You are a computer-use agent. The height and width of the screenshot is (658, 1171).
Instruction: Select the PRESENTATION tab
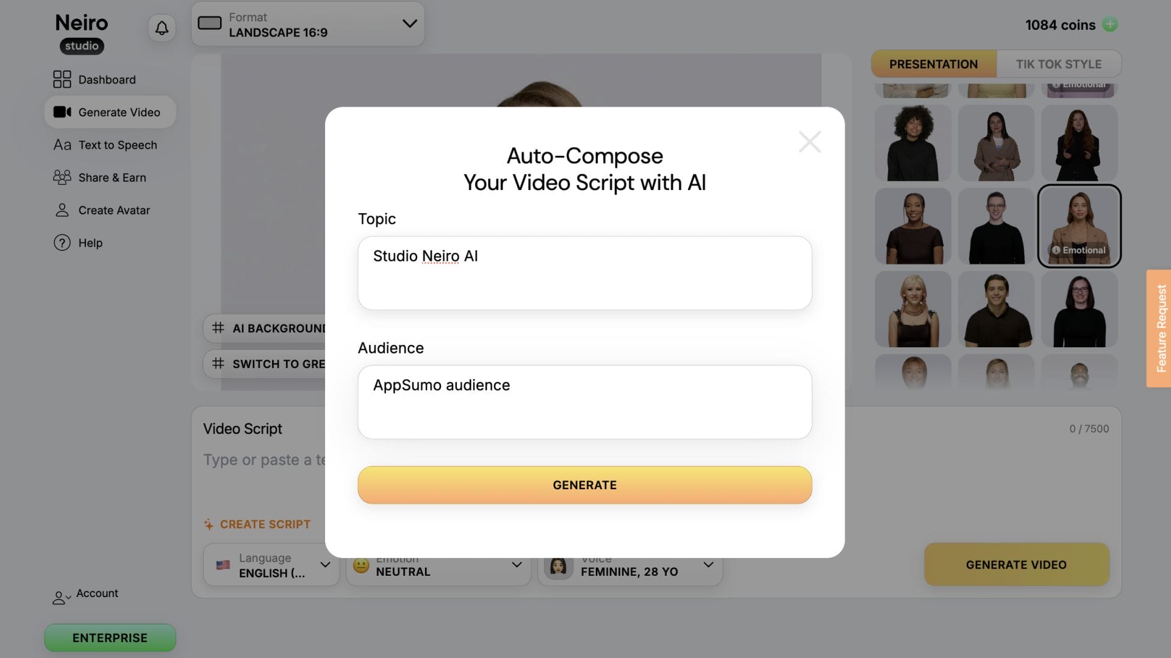coord(933,64)
